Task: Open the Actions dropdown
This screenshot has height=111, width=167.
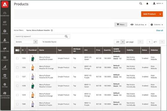Action: (x=26, y=42)
